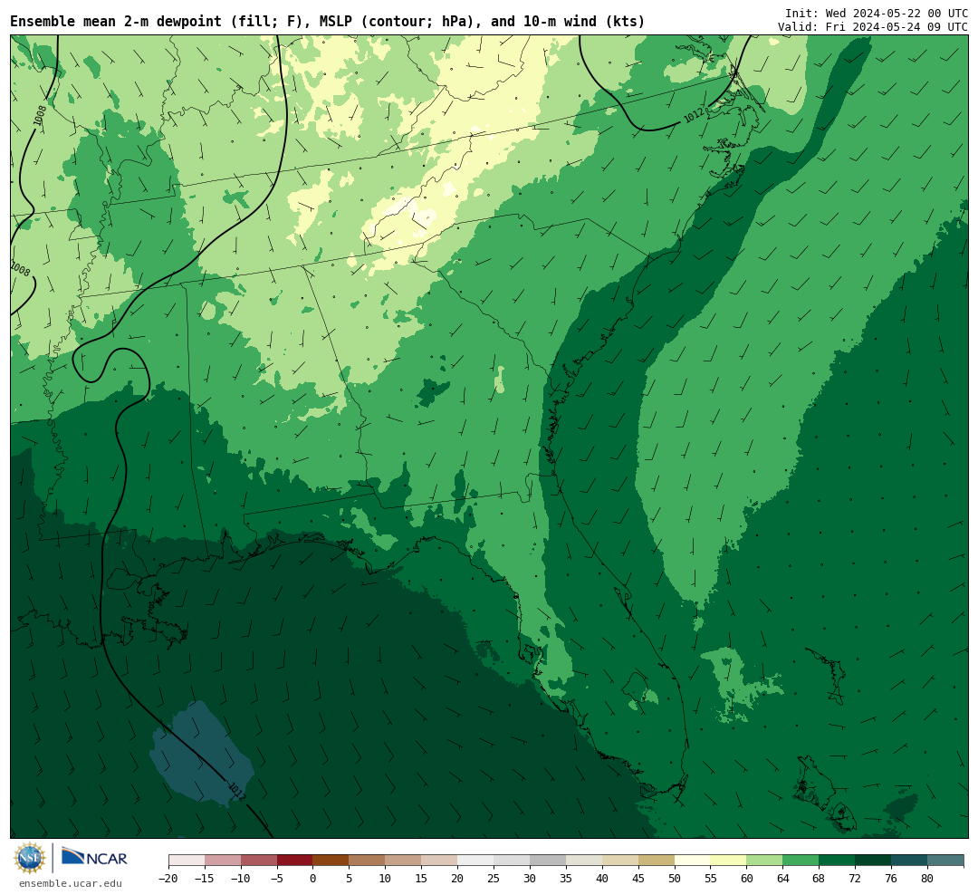Click the colorbar tick label 40
Viewport: 978px width, 895px height.
tap(602, 879)
